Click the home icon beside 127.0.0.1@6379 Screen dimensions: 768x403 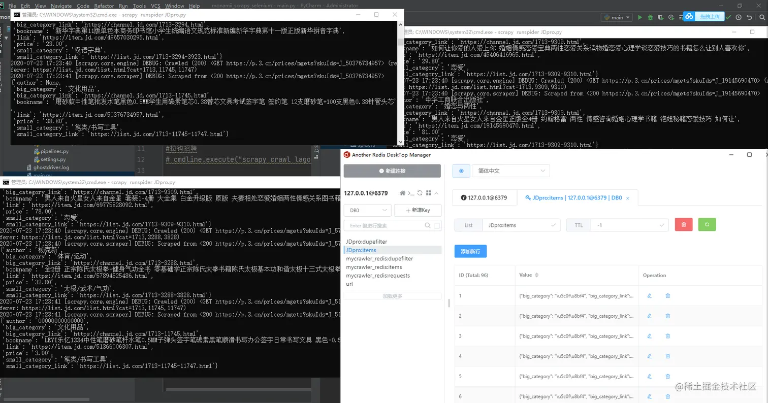click(x=403, y=193)
